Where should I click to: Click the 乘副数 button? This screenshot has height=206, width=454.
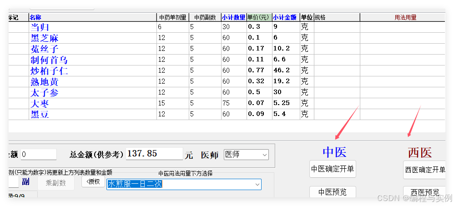[x=56, y=183]
